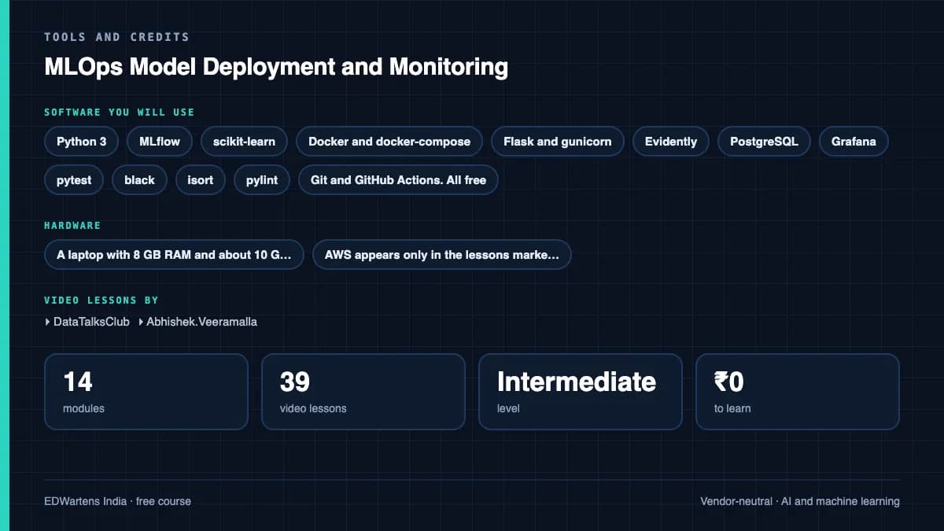Screen dimensions: 944x531
Task: Click the scikit-learn chip
Action: (x=244, y=142)
